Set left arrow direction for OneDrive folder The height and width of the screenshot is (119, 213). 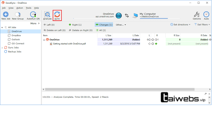149,40
